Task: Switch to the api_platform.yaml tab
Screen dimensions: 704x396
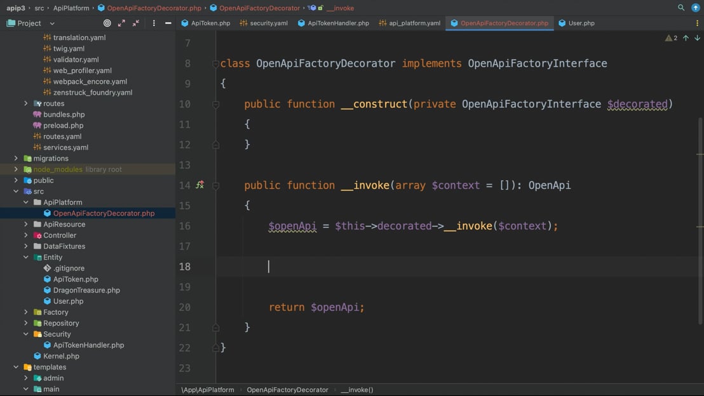Action: tap(409, 23)
